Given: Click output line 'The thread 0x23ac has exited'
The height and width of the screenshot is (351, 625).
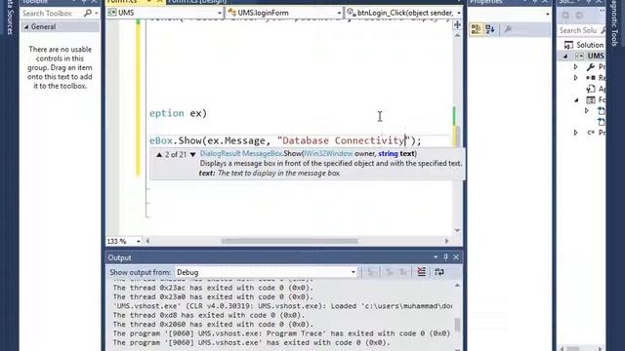Looking at the screenshot, I should click(x=213, y=288).
